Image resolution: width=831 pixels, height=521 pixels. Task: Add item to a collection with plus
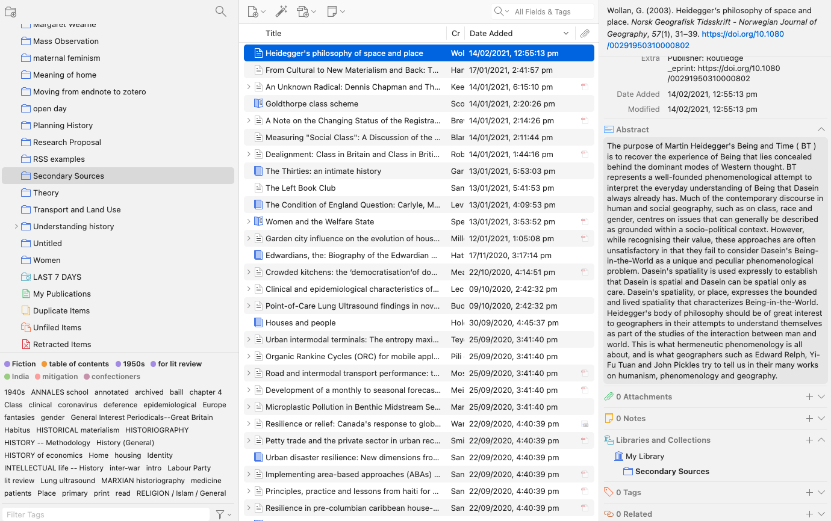pos(809,440)
